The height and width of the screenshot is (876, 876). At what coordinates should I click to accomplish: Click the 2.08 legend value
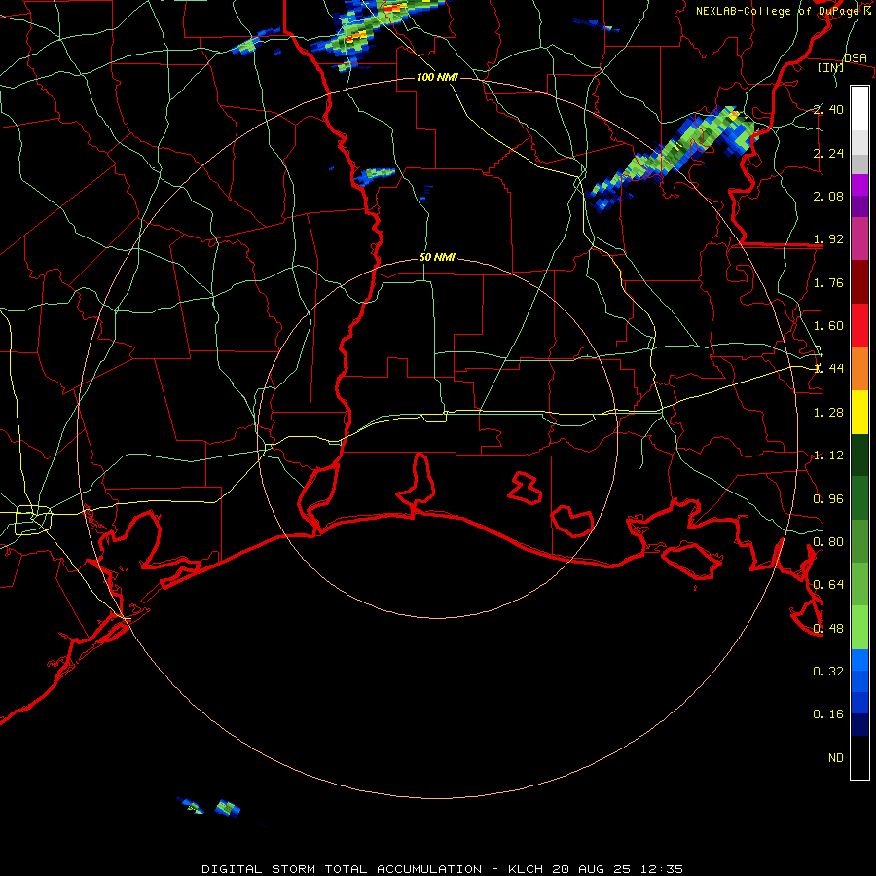828,196
